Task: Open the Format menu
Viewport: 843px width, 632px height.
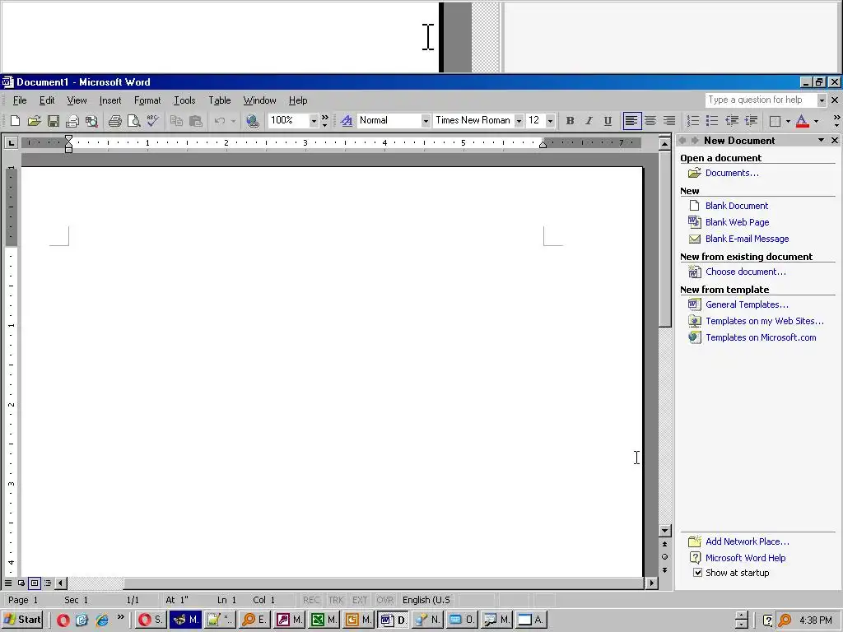Action: [x=147, y=100]
